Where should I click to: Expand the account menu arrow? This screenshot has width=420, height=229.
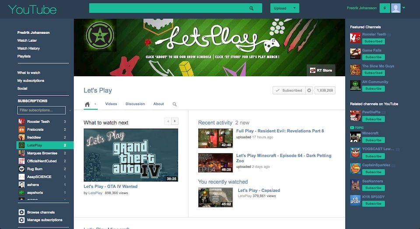click(x=404, y=8)
